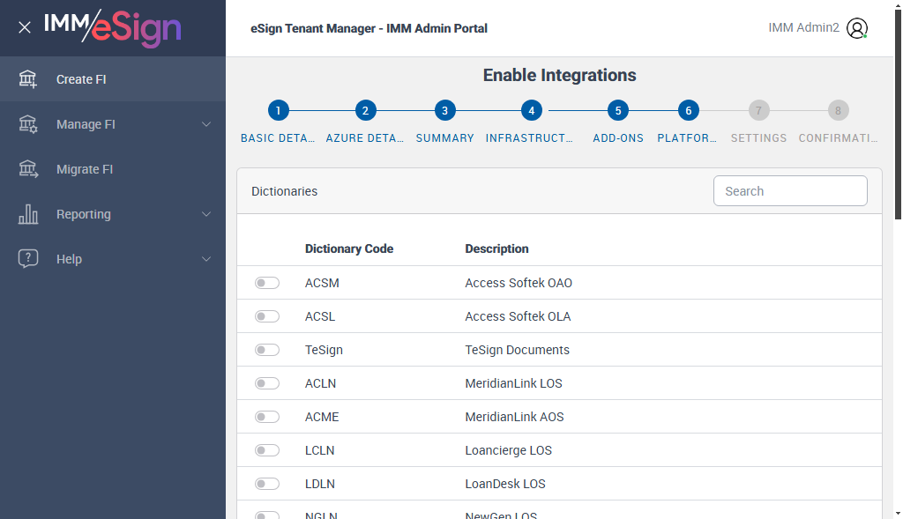
Task: Expand the Help menu chevron
Action: [206, 259]
